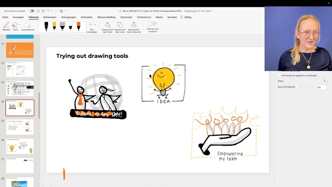Click Handschrift naar tekst
This screenshot has width=332, height=187.
pos(107,27)
